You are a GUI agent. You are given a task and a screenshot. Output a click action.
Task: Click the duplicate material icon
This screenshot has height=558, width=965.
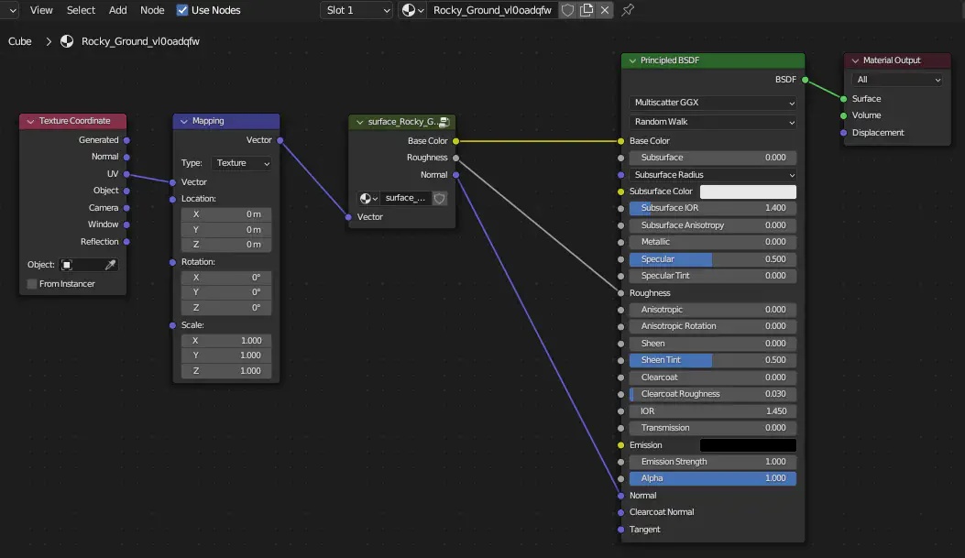587,10
